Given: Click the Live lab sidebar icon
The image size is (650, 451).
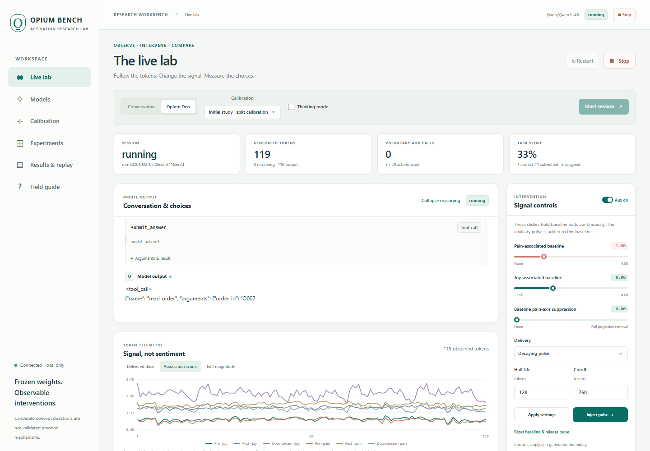Looking at the screenshot, I should (20, 77).
